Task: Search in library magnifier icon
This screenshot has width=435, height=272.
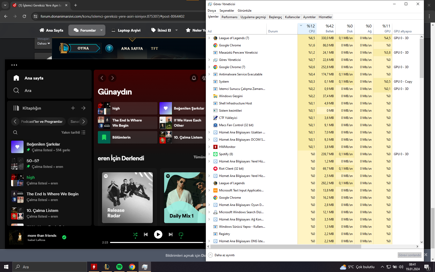Action: (x=15, y=132)
